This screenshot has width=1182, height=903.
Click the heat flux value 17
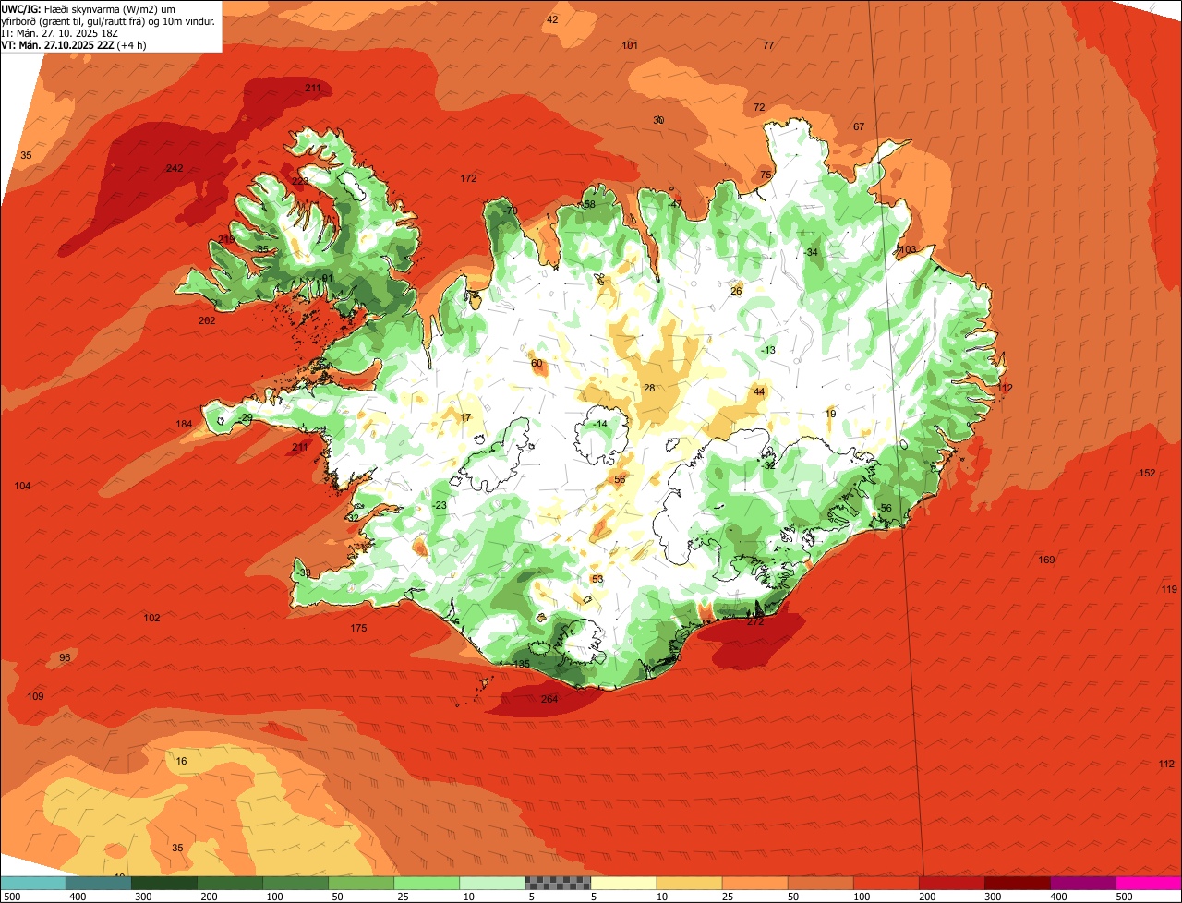465,417
